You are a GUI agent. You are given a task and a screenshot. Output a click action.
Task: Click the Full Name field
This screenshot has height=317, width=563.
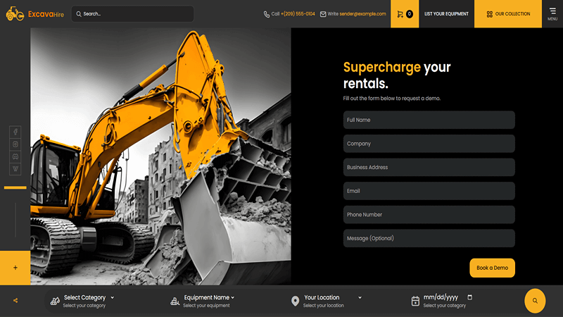click(429, 120)
